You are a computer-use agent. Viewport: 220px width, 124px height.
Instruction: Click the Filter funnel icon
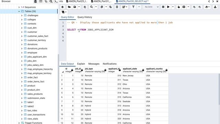tap(133, 7)
